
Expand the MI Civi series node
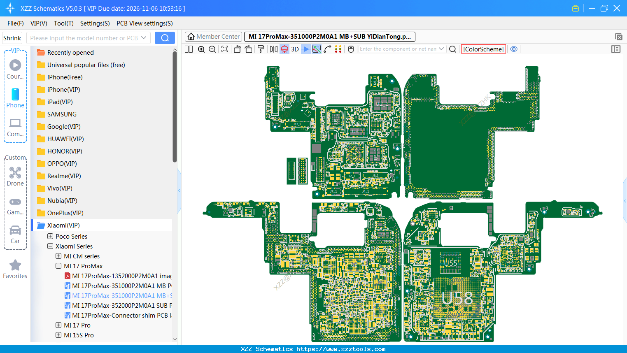[x=58, y=256]
